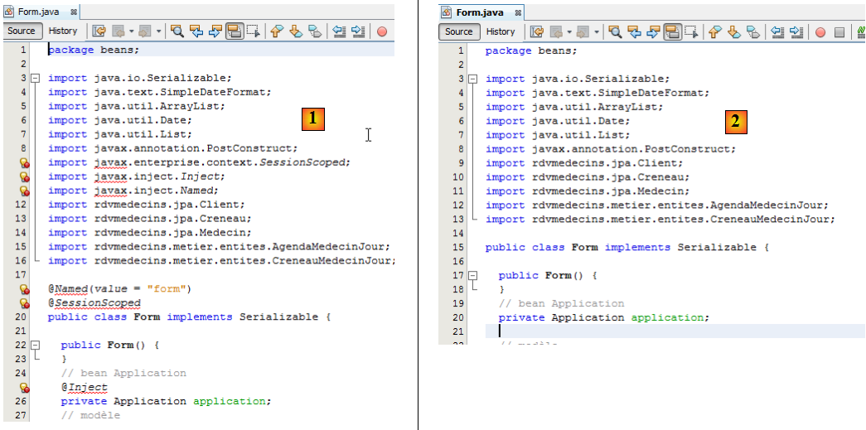Click Find Next Occurrence in left editor toolbar
This screenshot has height=430, width=866.
(215, 31)
